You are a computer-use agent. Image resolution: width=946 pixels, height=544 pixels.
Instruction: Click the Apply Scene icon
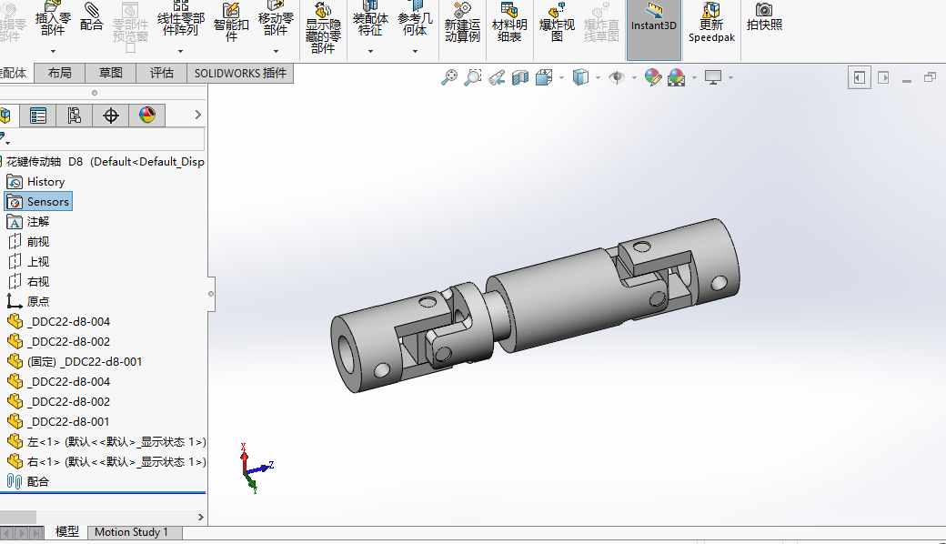click(x=677, y=77)
